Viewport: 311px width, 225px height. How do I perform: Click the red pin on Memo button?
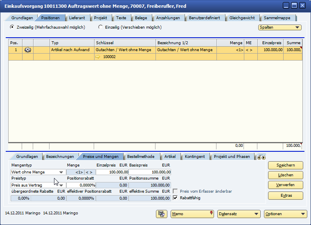[x=211, y=213]
